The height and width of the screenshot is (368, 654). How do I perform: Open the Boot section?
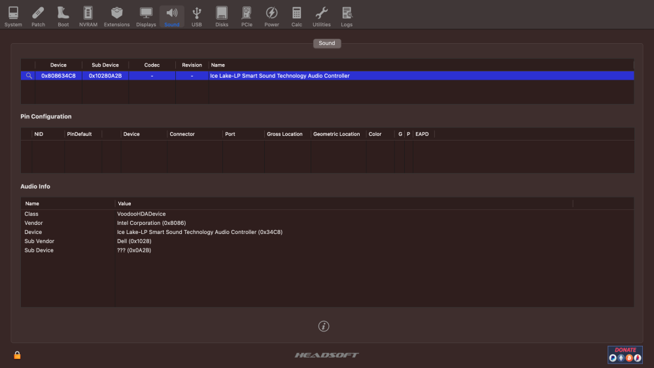click(x=63, y=17)
